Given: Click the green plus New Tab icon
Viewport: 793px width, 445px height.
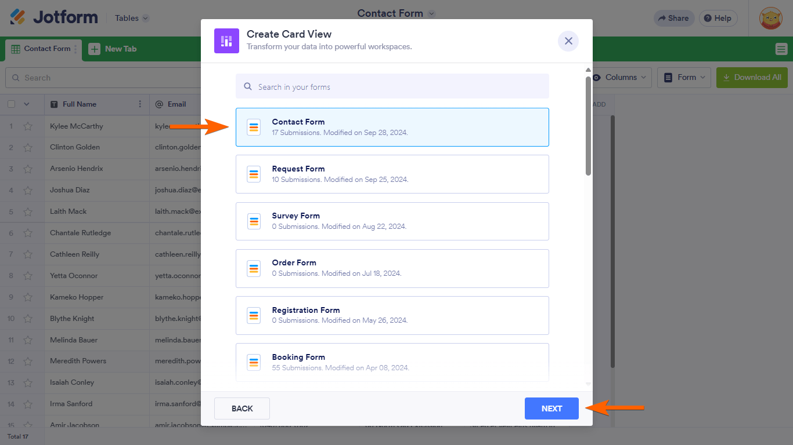Looking at the screenshot, I should (94, 49).
